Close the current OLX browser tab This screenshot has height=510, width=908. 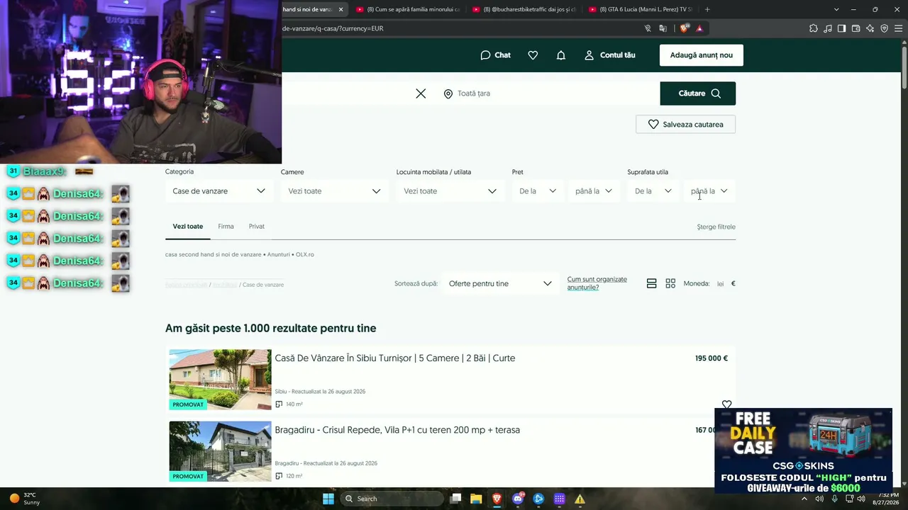(x=341, y=9)
